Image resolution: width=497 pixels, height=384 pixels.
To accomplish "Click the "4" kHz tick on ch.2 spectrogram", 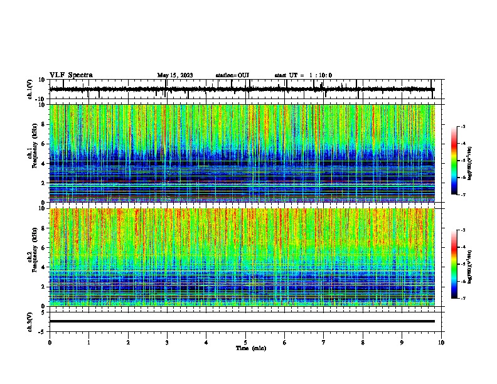I will (x=44, y=267).
